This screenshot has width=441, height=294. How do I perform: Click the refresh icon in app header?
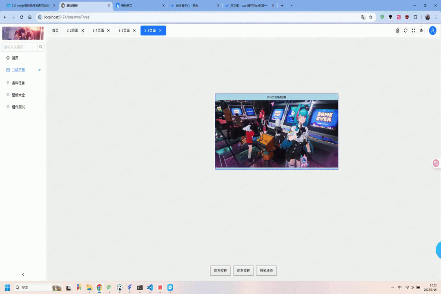[x=405, y=30]
